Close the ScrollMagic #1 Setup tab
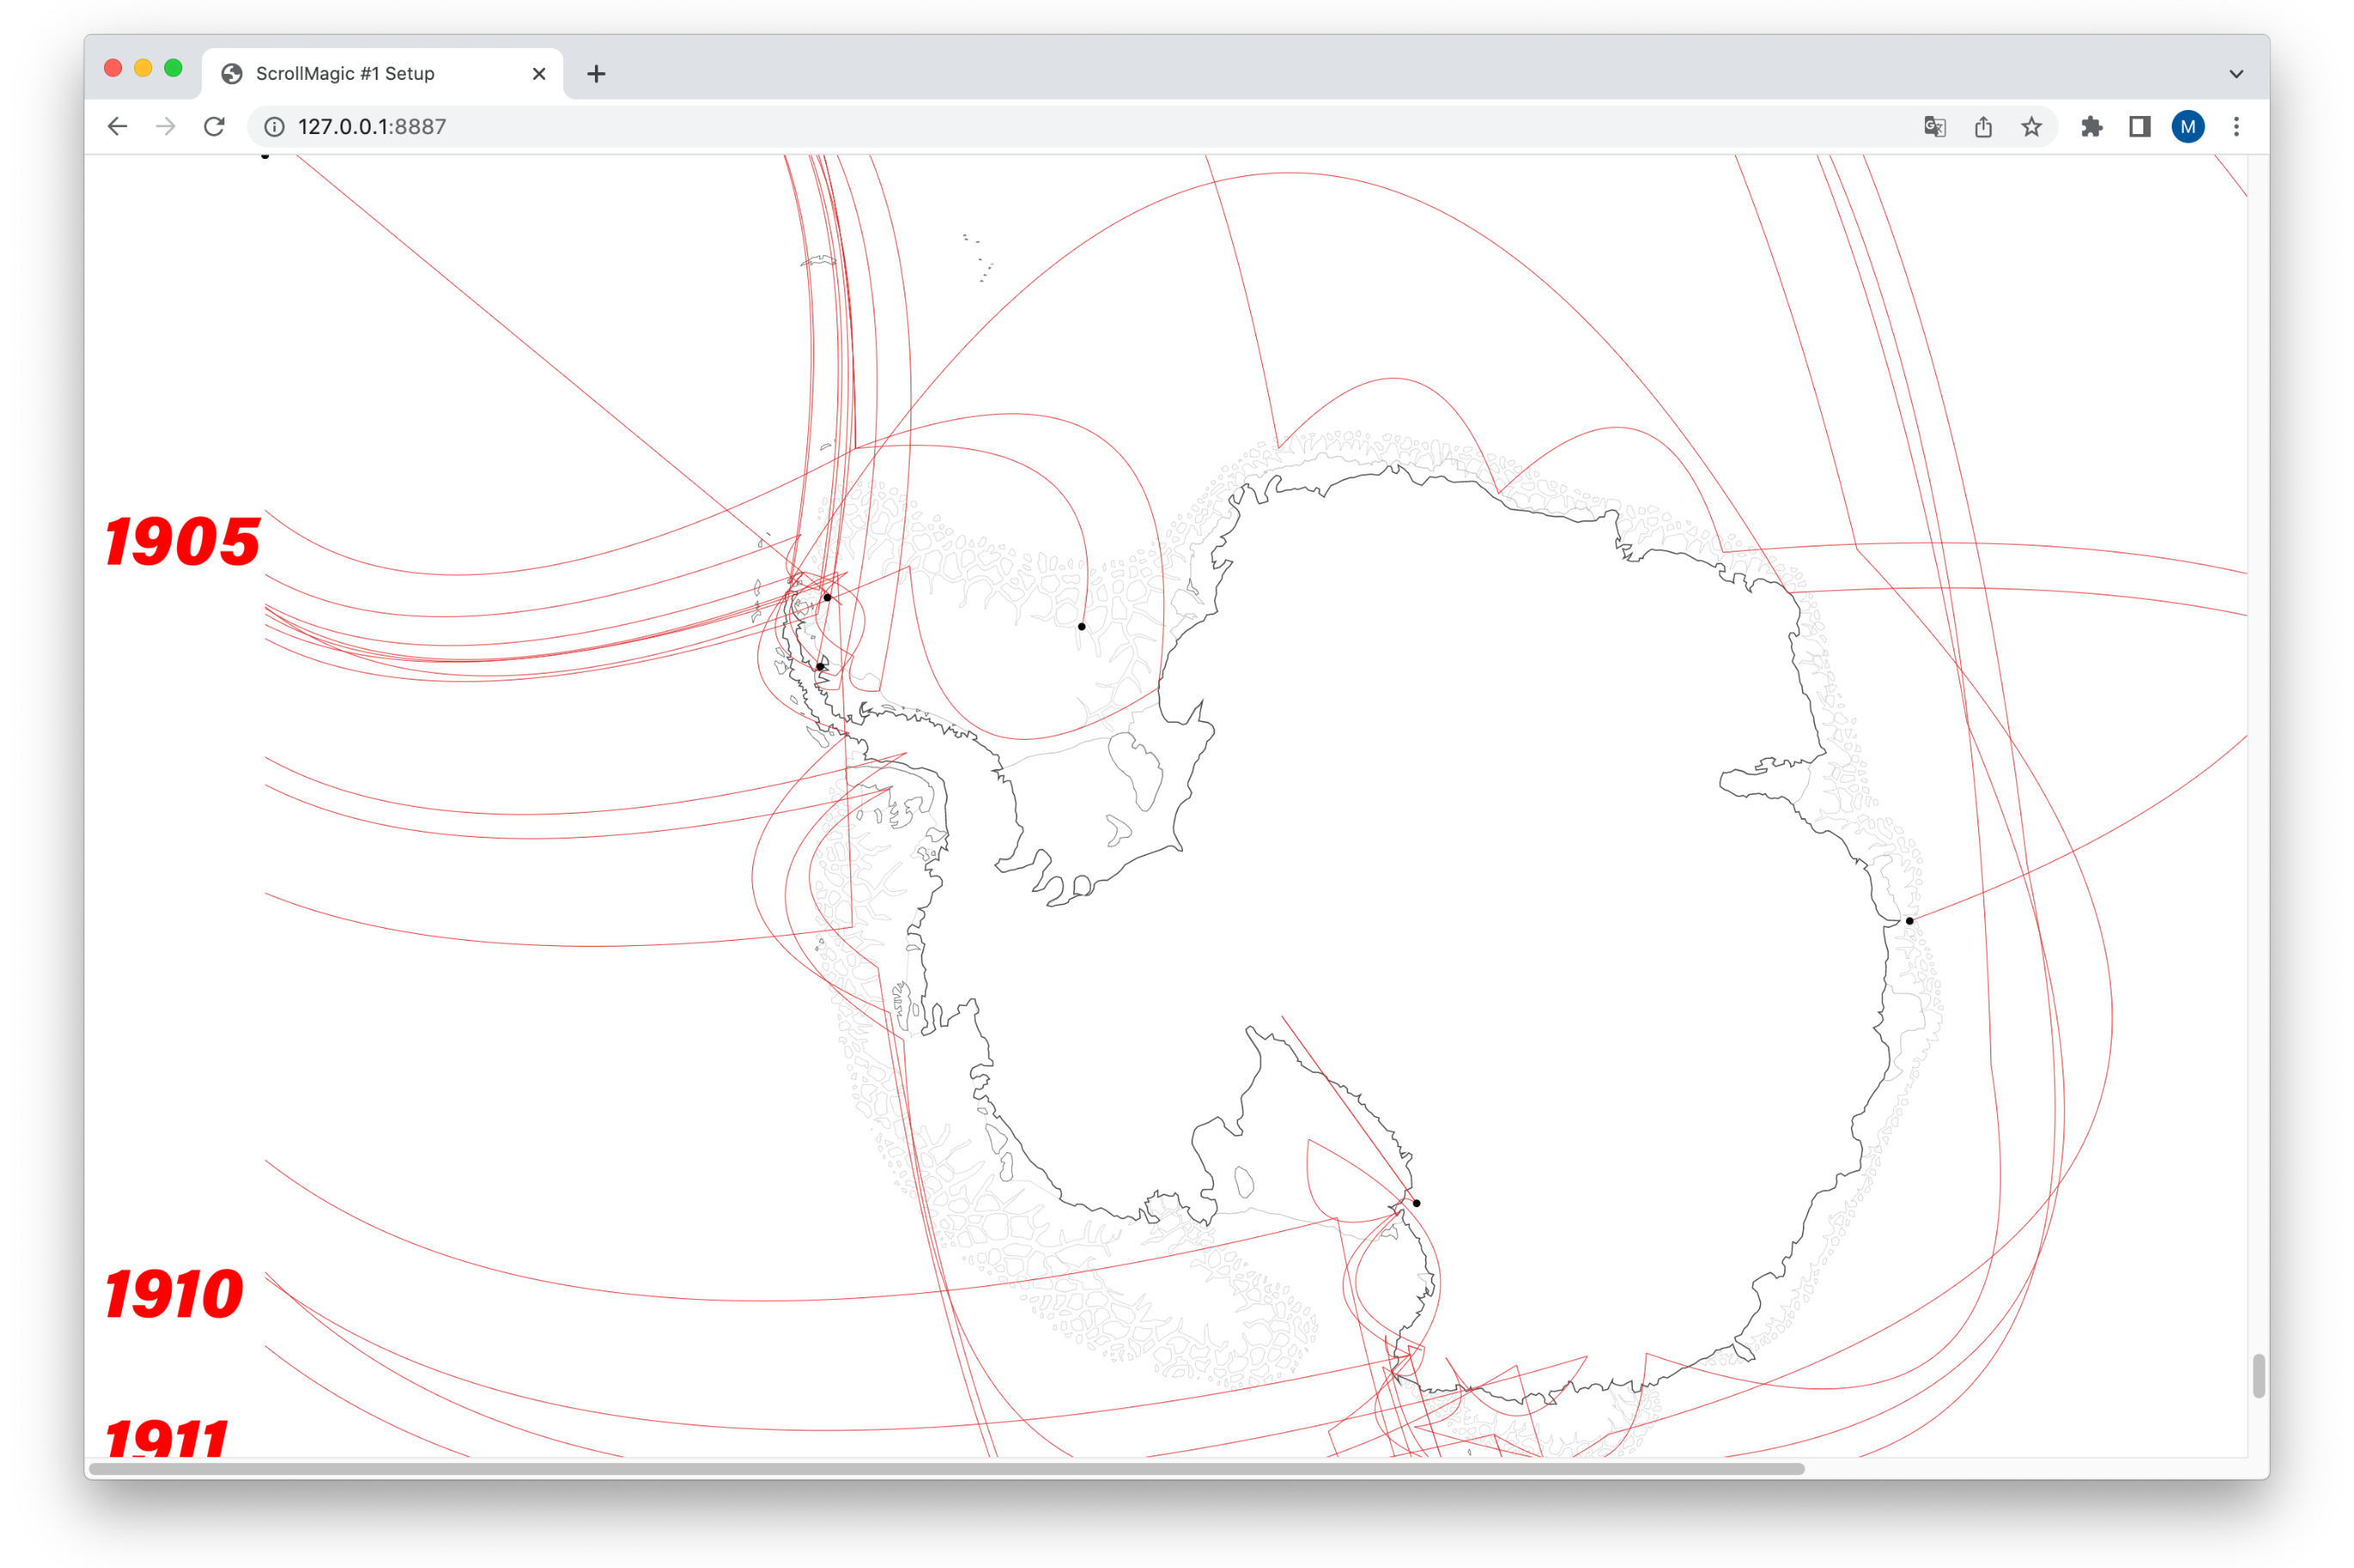Screen dimensions: 2354x1568 pos(539,74)
